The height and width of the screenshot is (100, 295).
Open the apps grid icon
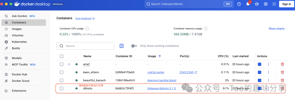coord(274,4)
